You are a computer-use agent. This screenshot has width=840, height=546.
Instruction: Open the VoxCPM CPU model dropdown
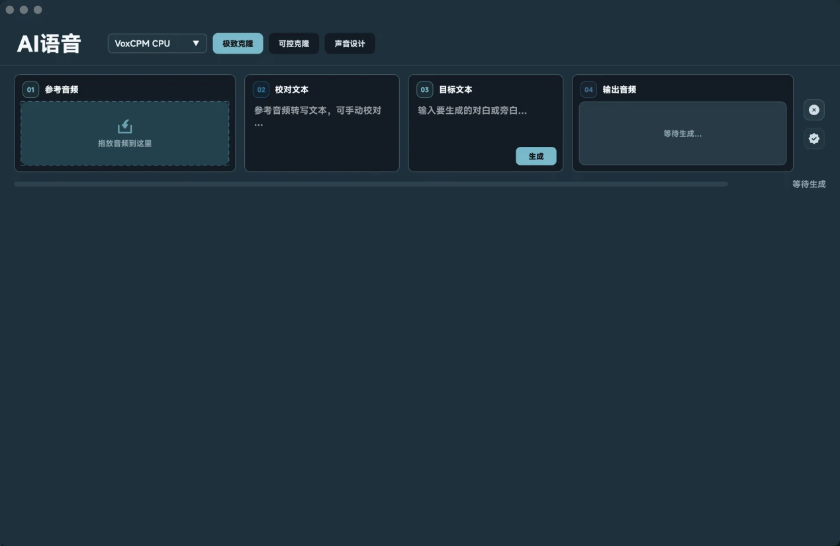click(x=158, y=44)
